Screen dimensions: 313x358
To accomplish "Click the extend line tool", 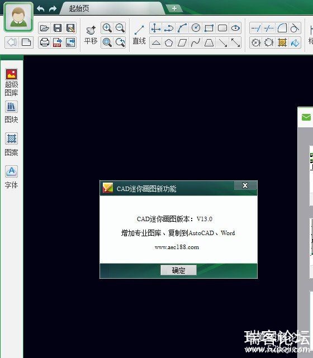I will (x=256, y=28).
